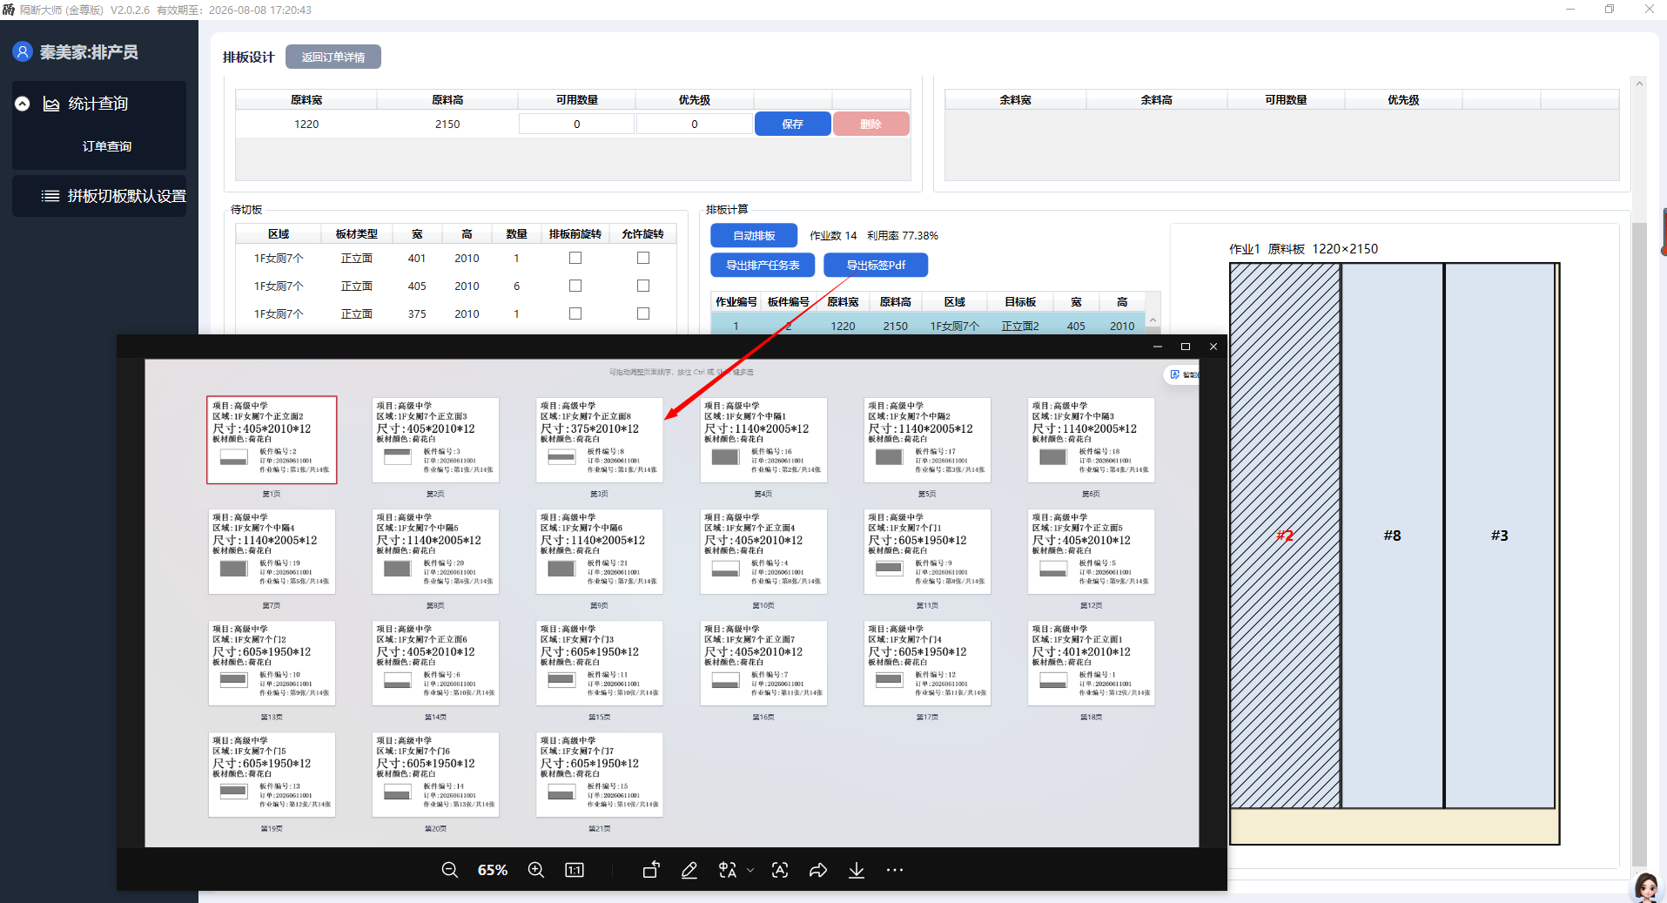Click the user avatar next to 秦美家
The height and width of the screenshot is (903, 1667).
point(23,51)
